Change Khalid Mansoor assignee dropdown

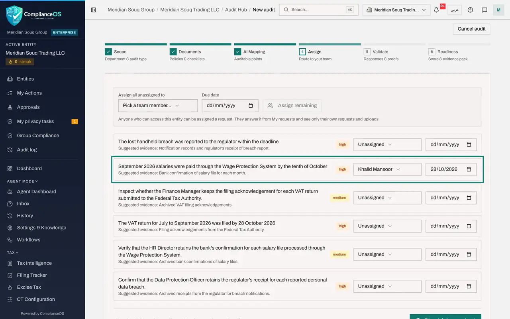click(387, 169)
